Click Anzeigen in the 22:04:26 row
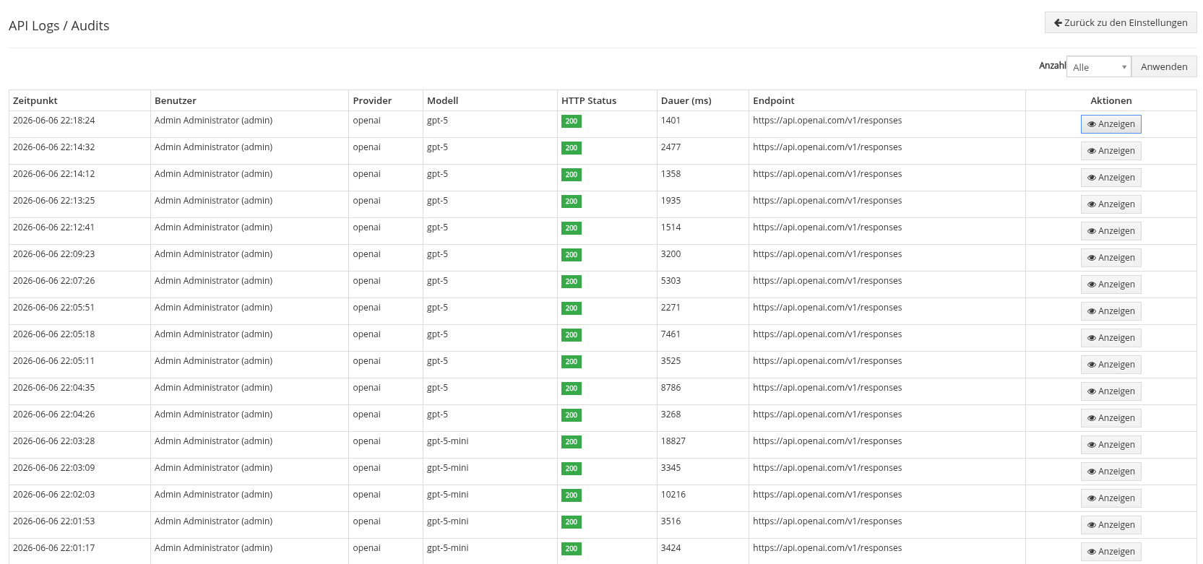 (1111, 418)
